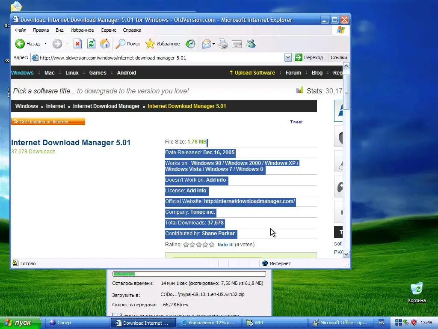Open the Blog link

[317, 73]
